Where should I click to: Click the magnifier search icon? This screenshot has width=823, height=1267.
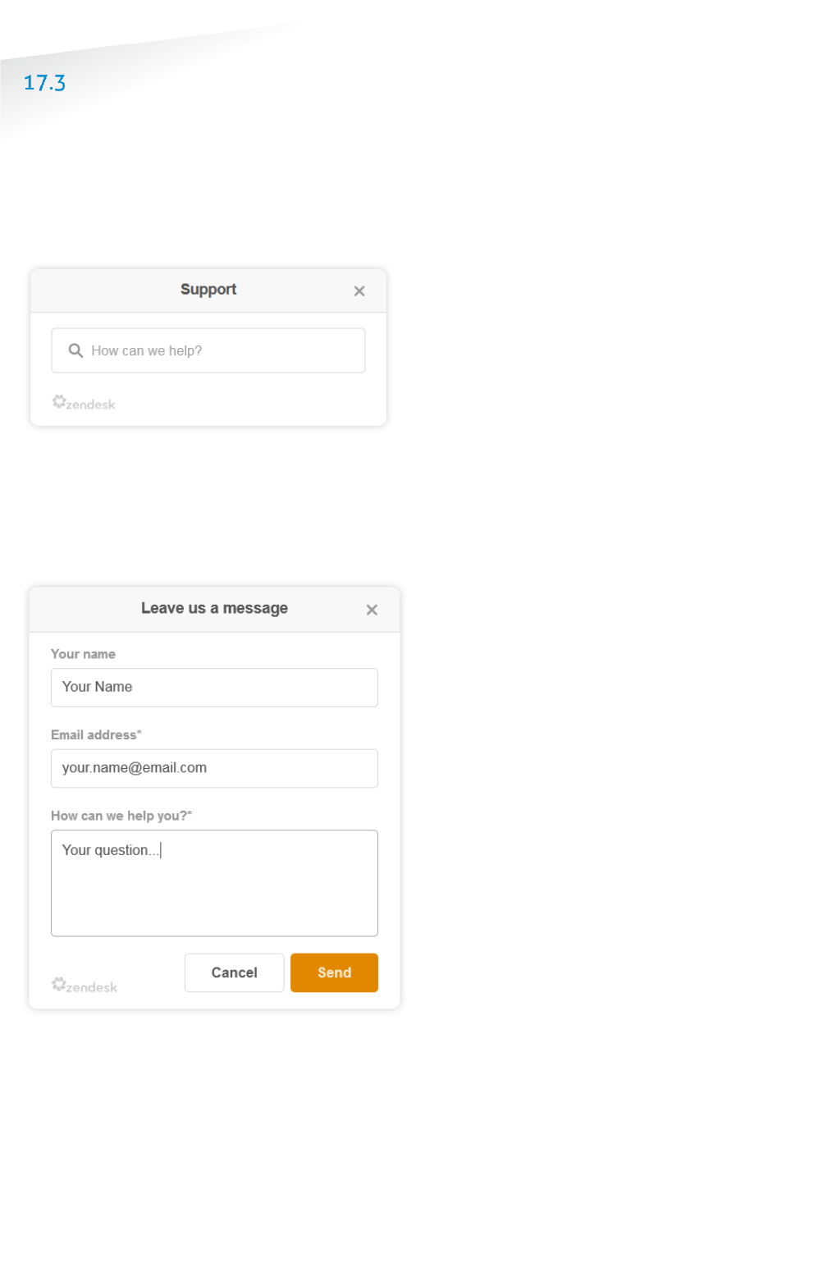coord(75,350)
